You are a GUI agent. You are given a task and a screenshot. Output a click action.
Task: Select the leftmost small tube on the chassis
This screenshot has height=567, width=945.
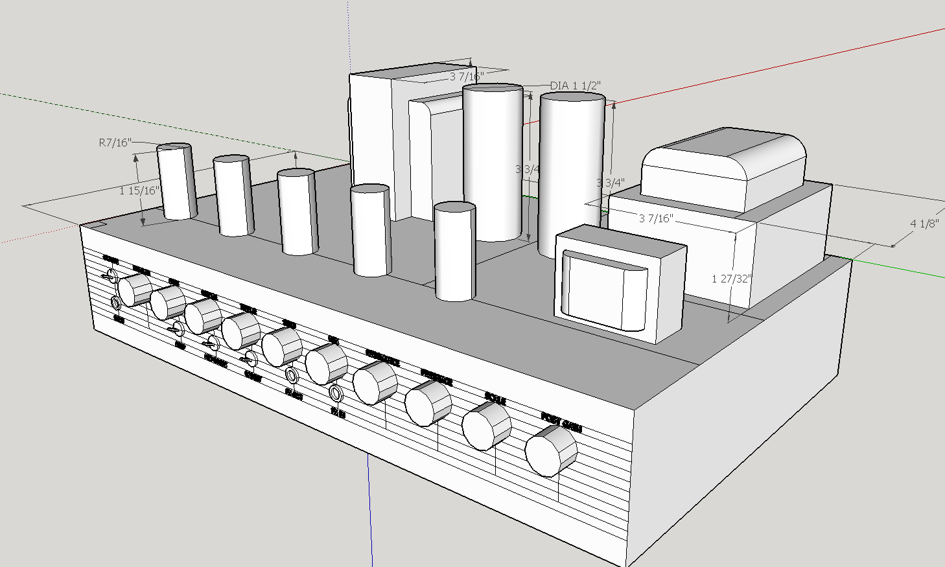click(177, 181)
